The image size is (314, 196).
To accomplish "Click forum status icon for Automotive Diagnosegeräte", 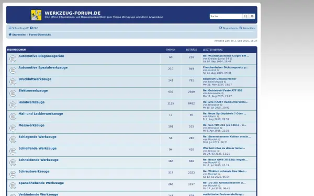I will (x=13, y=59).
